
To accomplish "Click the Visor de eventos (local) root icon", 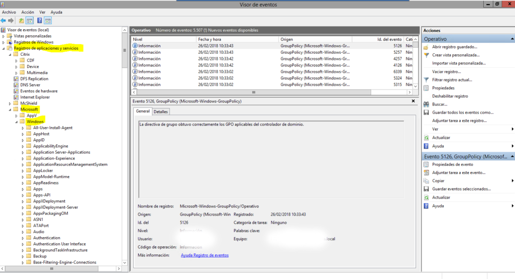I will 4,30.
